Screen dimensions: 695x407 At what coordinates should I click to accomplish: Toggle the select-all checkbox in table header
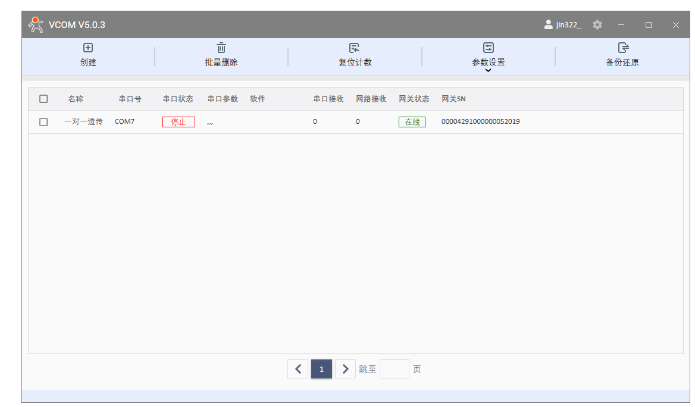43,99
